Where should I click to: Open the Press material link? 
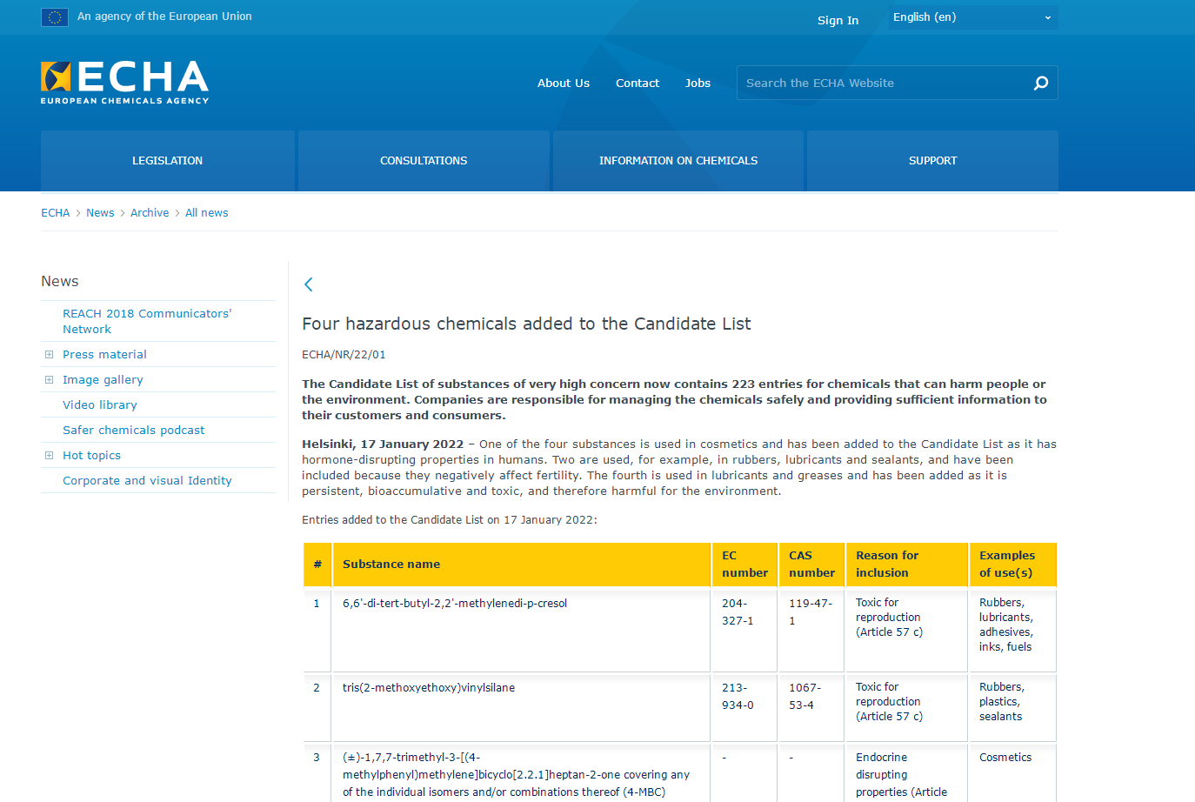tap(104, 355)
